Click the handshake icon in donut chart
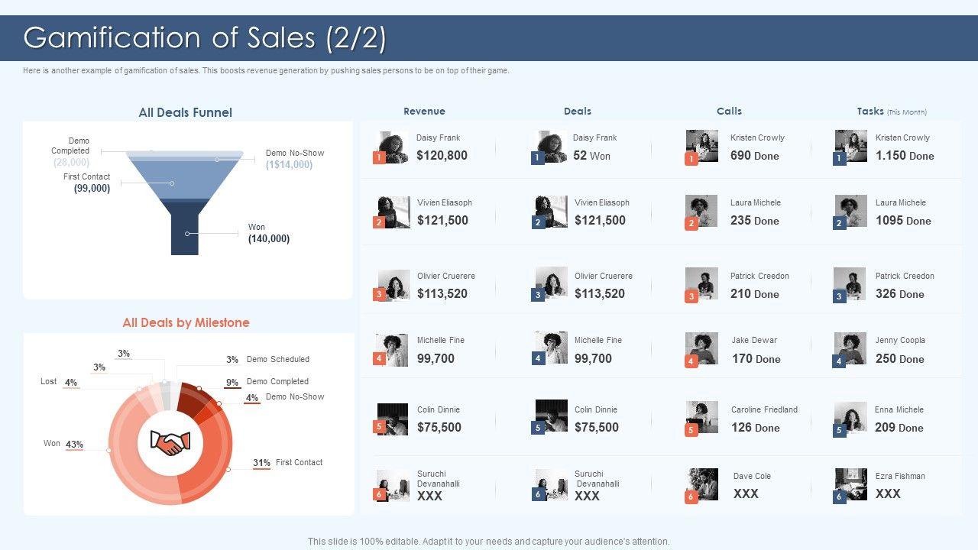The image size is (978, 550). (x=170, y=442)
